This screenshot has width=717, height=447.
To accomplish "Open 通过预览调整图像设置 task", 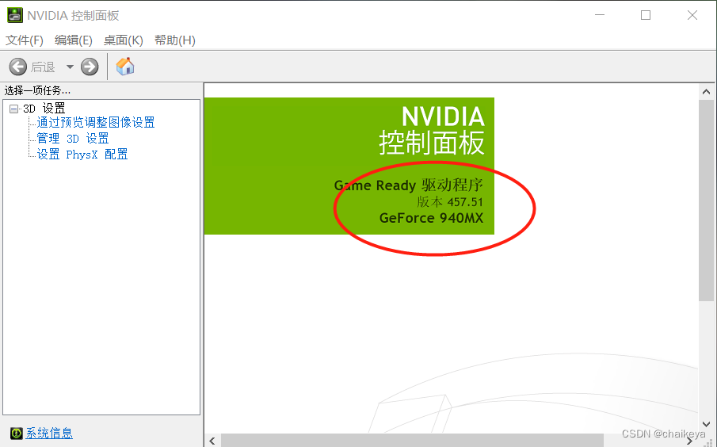I will 96,122.
